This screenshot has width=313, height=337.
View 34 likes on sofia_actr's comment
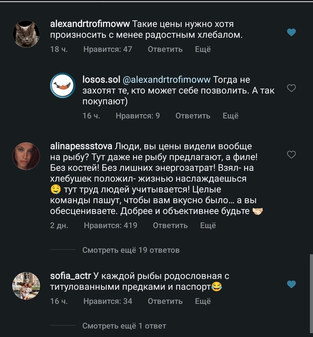(x=108, y=301)
